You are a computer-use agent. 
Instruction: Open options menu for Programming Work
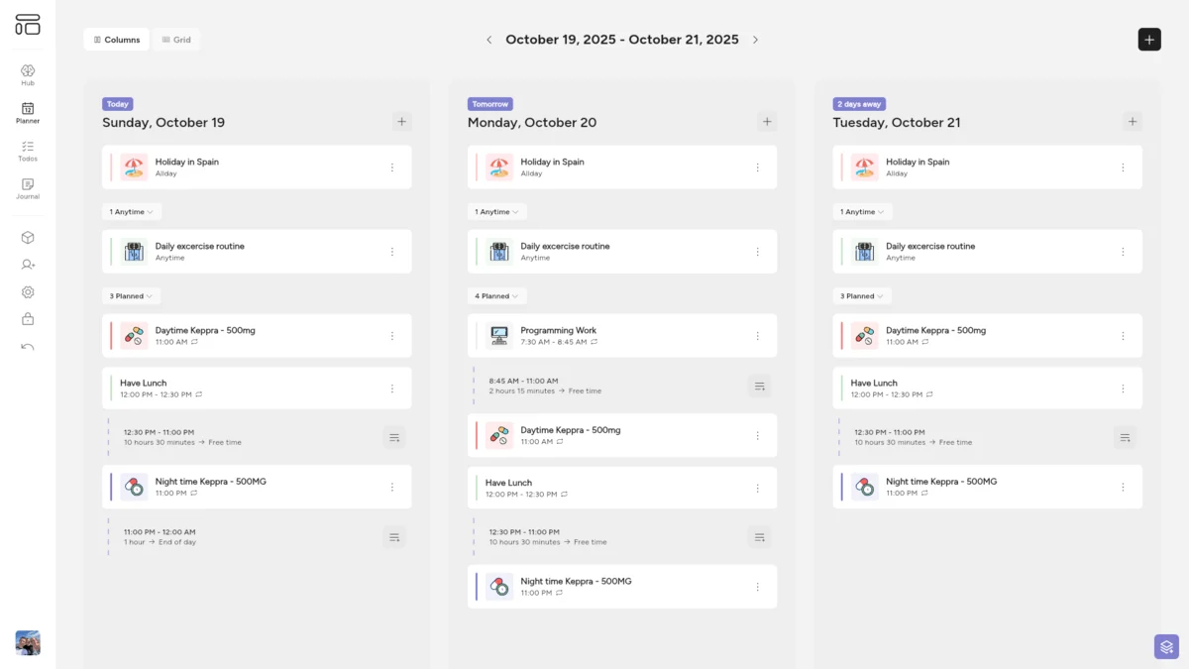pyautogui.click(x=758, y=336)
